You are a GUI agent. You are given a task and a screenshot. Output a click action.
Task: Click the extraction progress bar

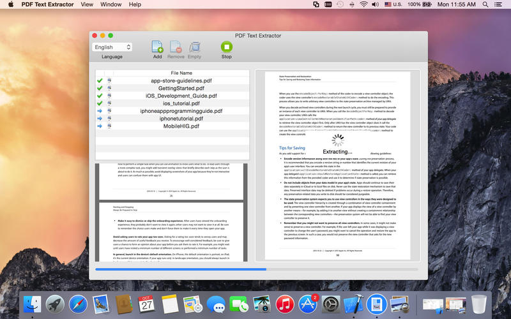[x=256, y=269]
